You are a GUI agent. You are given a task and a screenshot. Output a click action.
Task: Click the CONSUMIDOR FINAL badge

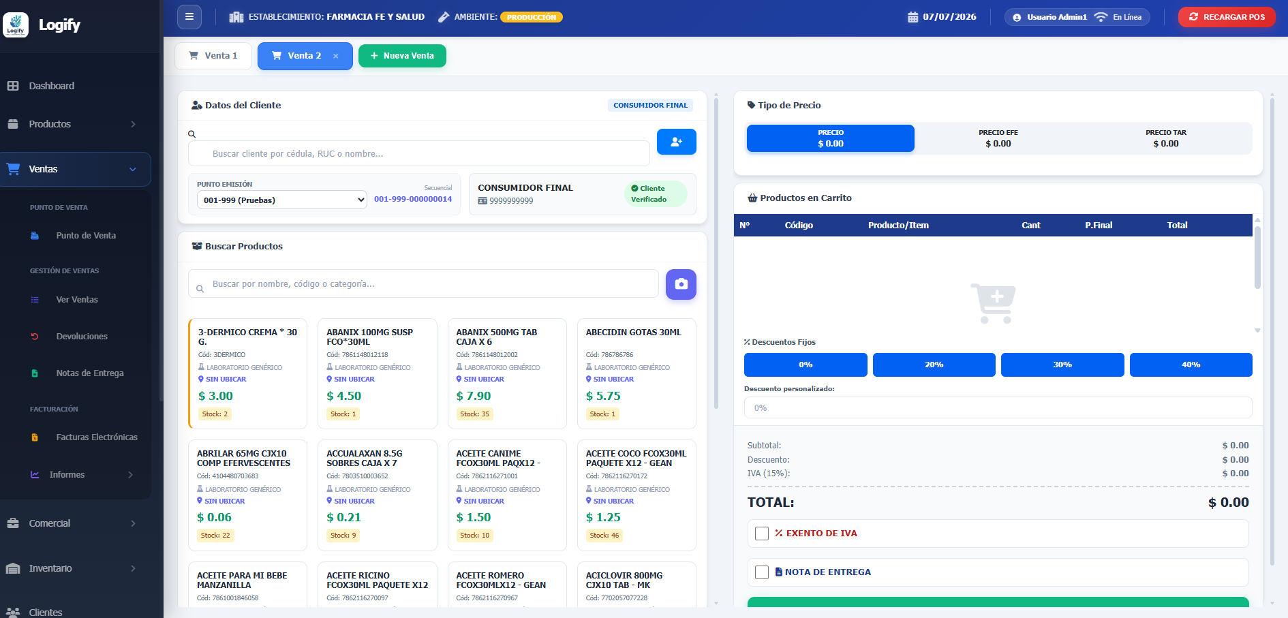pos(650,105)
